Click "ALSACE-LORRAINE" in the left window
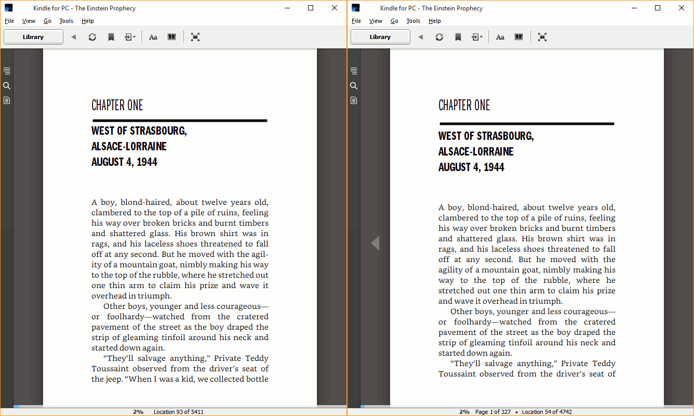This screenshot has height=416, width=694. (129, 146)
